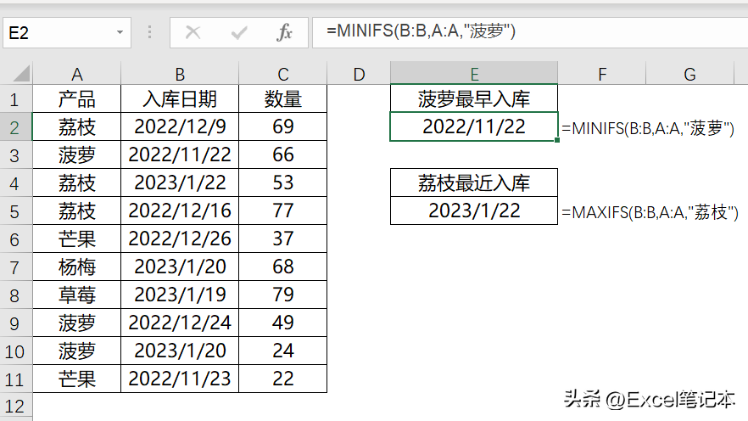Viewport: 748px width, 421px height.
Task: Click cell B11 with date 2022/11/23
Action: (x=180, y=379)
